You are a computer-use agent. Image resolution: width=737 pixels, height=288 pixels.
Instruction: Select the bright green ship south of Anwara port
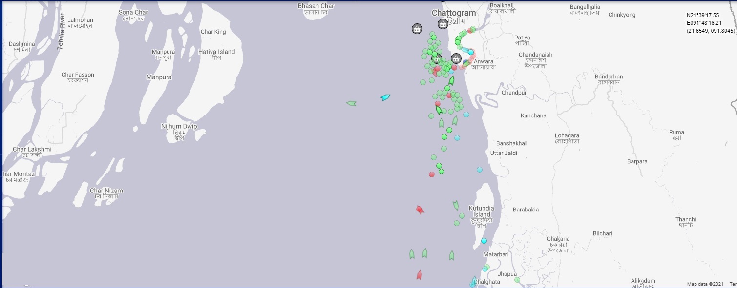point(451,81)
